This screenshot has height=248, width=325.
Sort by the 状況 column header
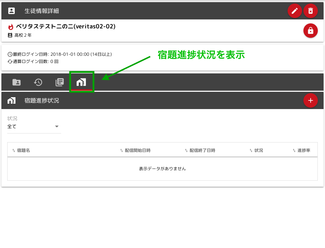[x=258, y=150]
